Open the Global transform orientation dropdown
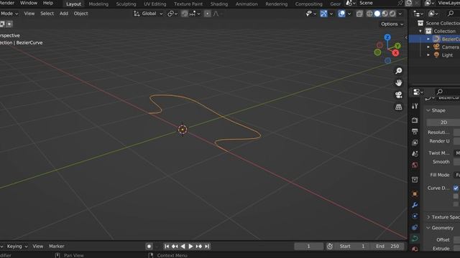The image size is (460, 258). coord(148,14)
